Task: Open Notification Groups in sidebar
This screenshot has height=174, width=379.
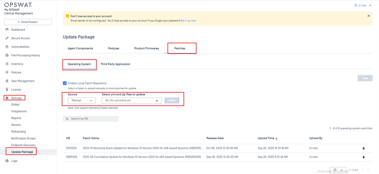Action: [x=23, y=138]
